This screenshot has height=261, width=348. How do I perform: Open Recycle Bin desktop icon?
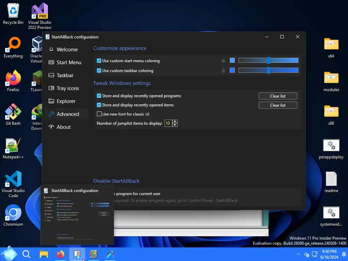pyautogui.click(x=13, y=14)
